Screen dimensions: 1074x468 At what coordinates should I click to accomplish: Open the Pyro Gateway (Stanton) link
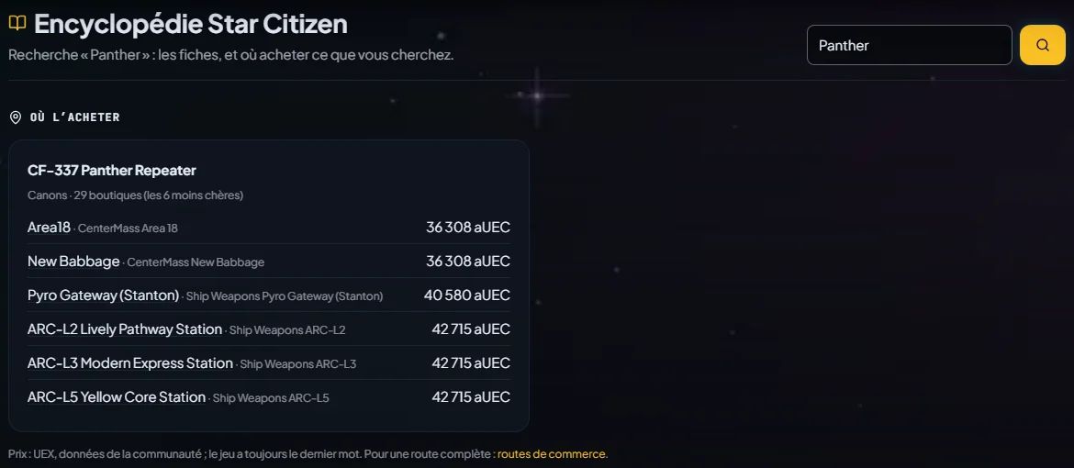104,295
